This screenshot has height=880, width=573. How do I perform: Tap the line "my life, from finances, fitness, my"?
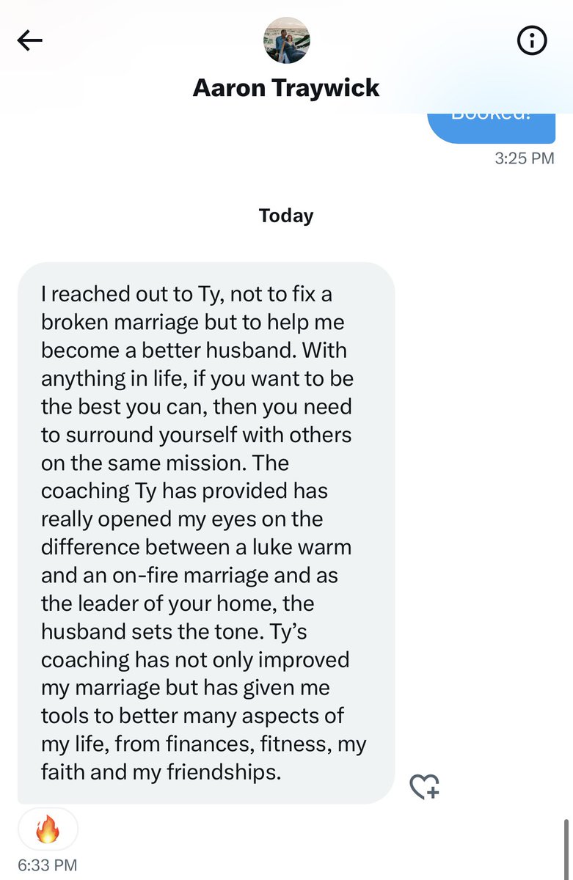point(204,744)
